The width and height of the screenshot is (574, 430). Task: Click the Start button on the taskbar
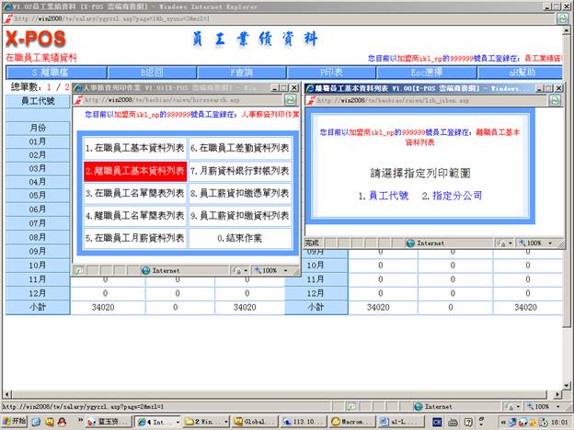pos(15,421)
